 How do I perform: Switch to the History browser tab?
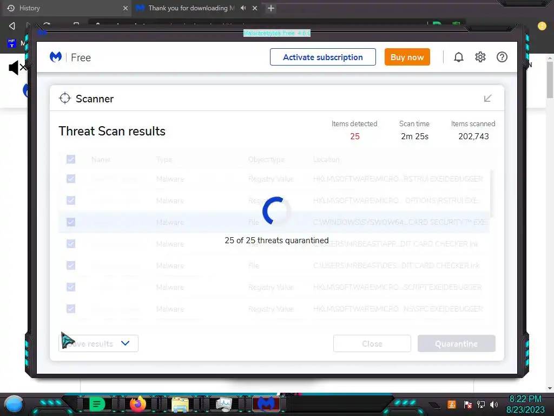(66, 8)
